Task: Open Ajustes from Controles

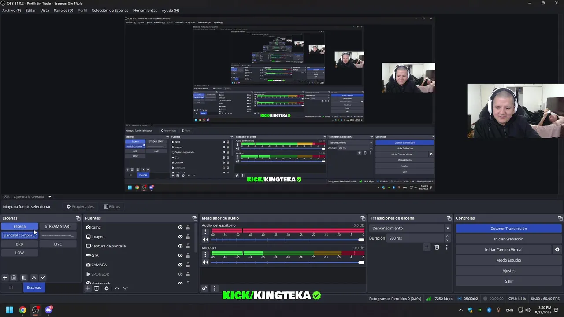Action: point(508,271)
